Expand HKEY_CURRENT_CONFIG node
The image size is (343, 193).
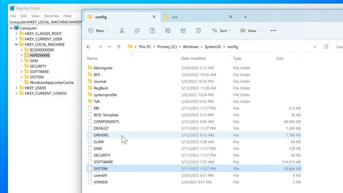pos(17,93)
